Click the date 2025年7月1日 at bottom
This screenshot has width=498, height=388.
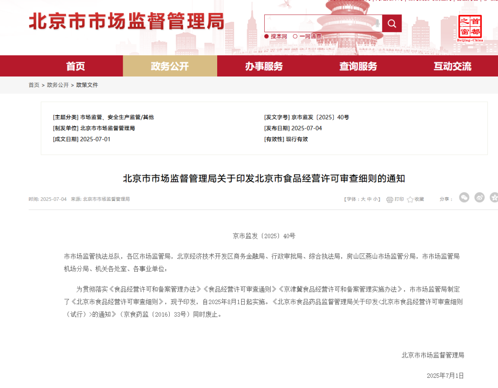click(445, 376)
